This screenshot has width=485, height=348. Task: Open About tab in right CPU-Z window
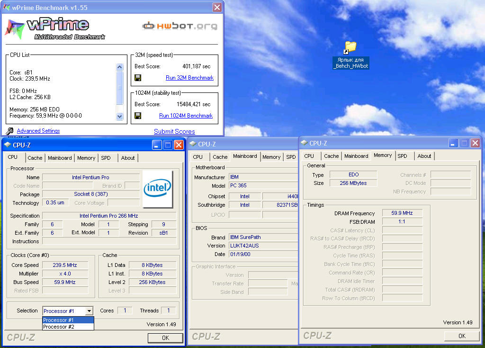[x=424, y=156]
